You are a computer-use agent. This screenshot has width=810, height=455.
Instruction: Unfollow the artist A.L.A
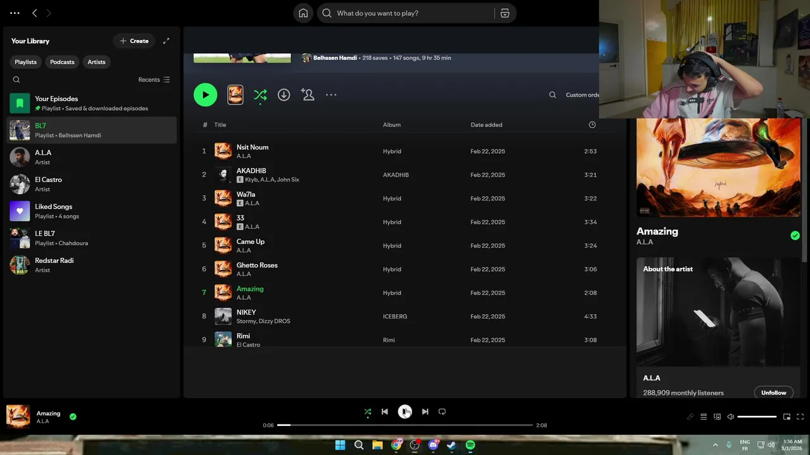click(773, 392)
